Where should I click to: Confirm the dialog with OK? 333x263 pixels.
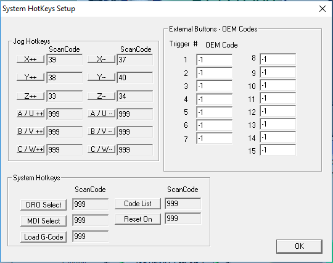tap(299, 246)
